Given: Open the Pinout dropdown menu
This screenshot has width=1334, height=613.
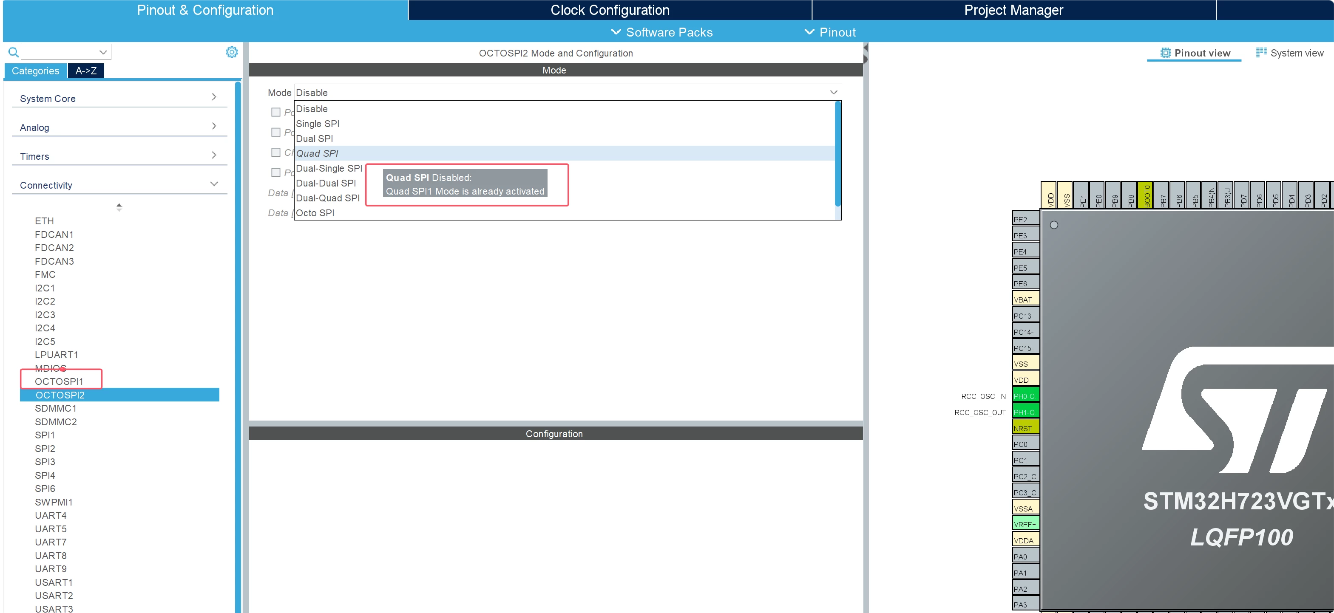Looking at the screenshot, I should point(830,32).
